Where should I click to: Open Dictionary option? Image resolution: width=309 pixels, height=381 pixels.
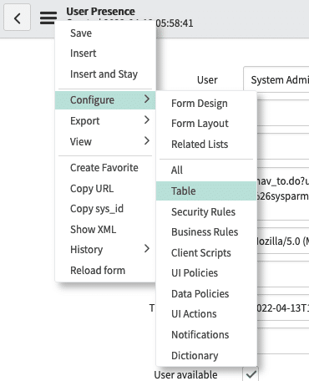click(x=206, y=356)
